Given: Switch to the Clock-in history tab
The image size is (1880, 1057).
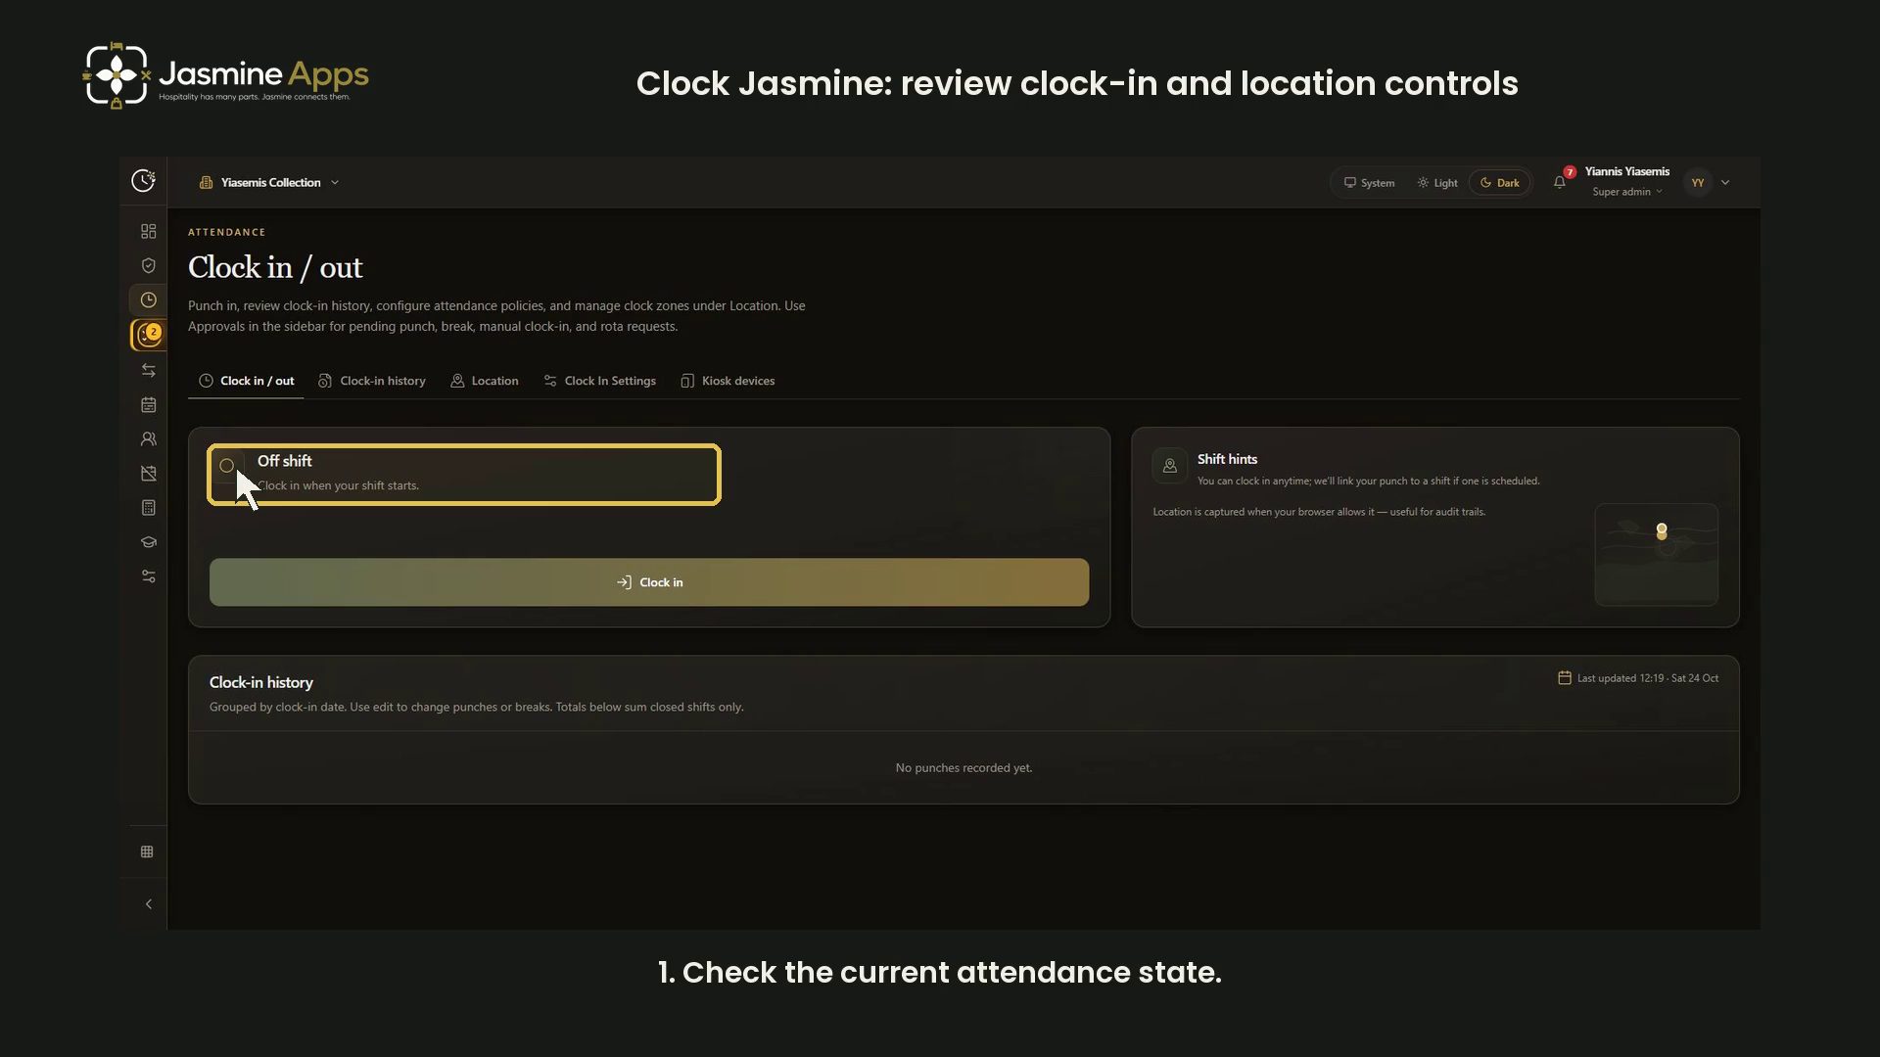Looking at the screenshot, I should [372, 381].
